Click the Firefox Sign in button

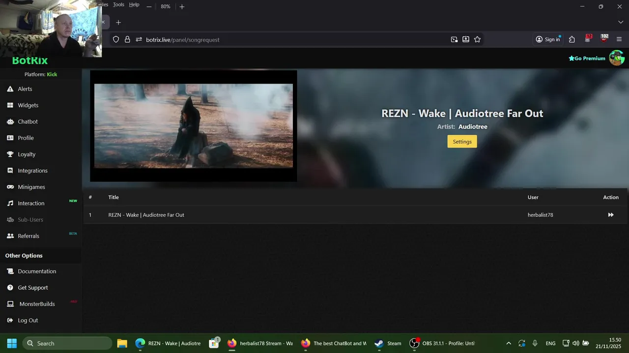tap(548, 40)
